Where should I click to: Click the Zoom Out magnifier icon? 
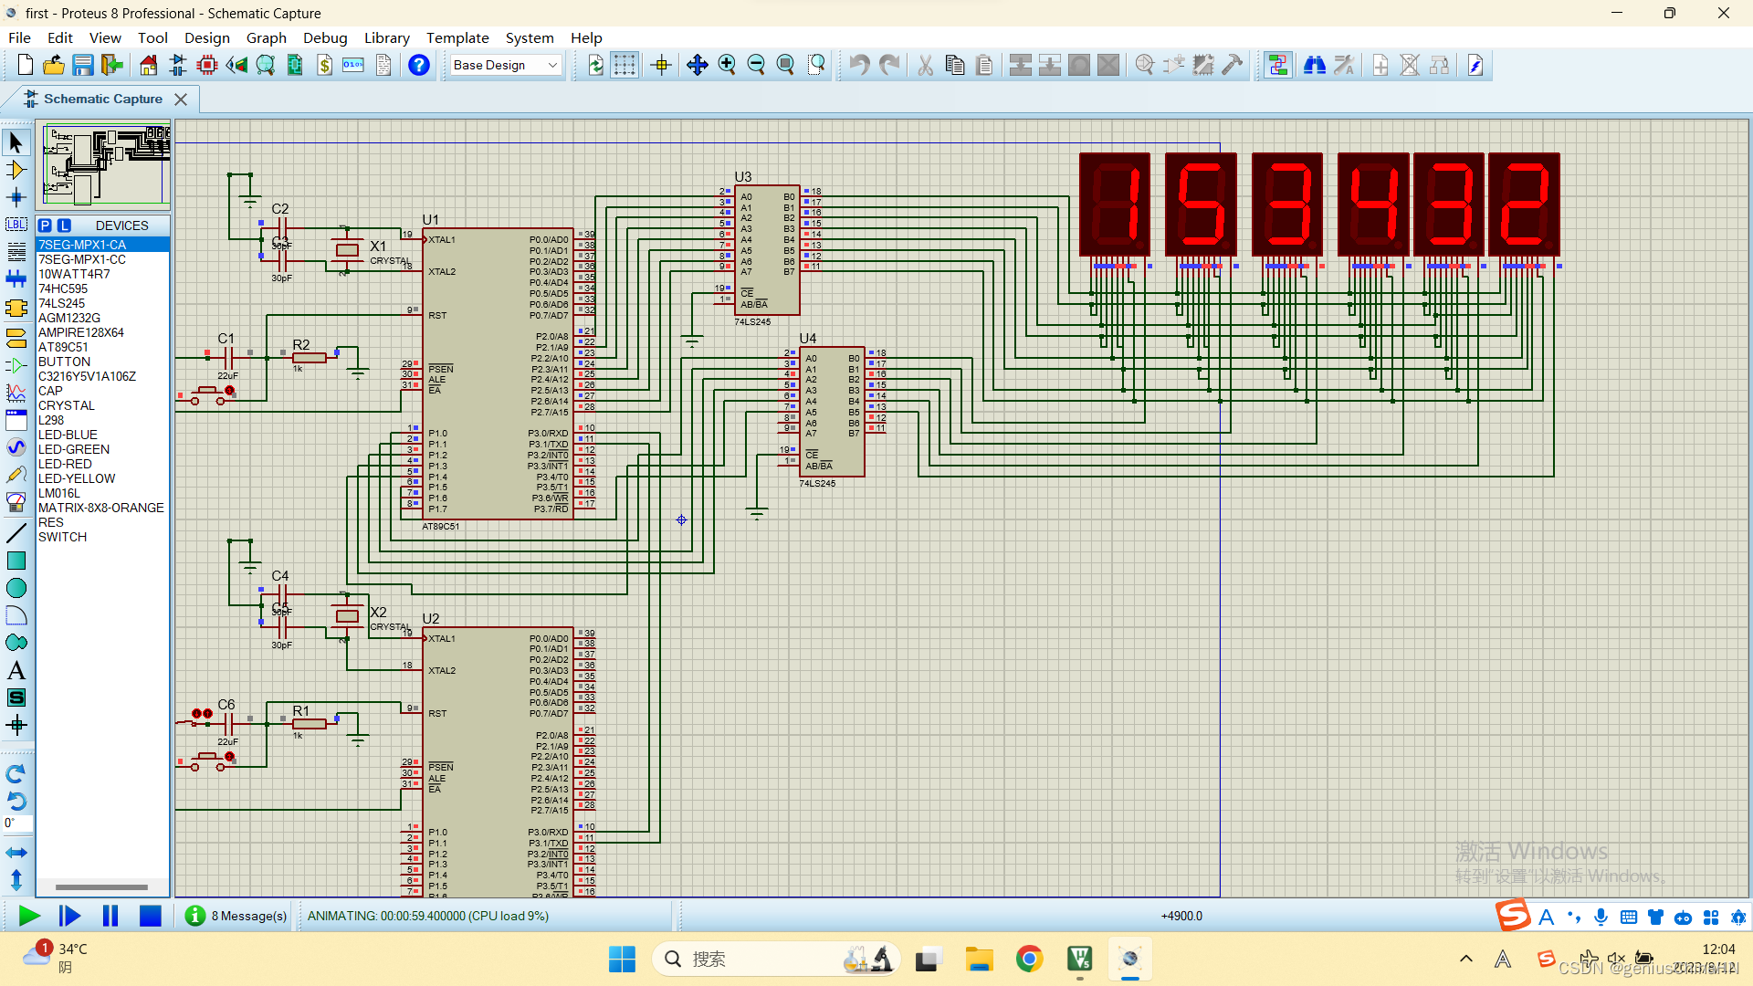coord(756,65)
